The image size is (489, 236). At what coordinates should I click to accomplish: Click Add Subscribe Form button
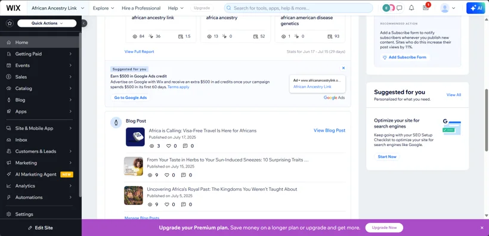pyautogui.click(x=405, y=57)
